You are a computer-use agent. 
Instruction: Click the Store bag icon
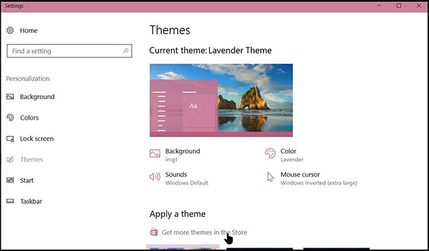click(154, 232)
